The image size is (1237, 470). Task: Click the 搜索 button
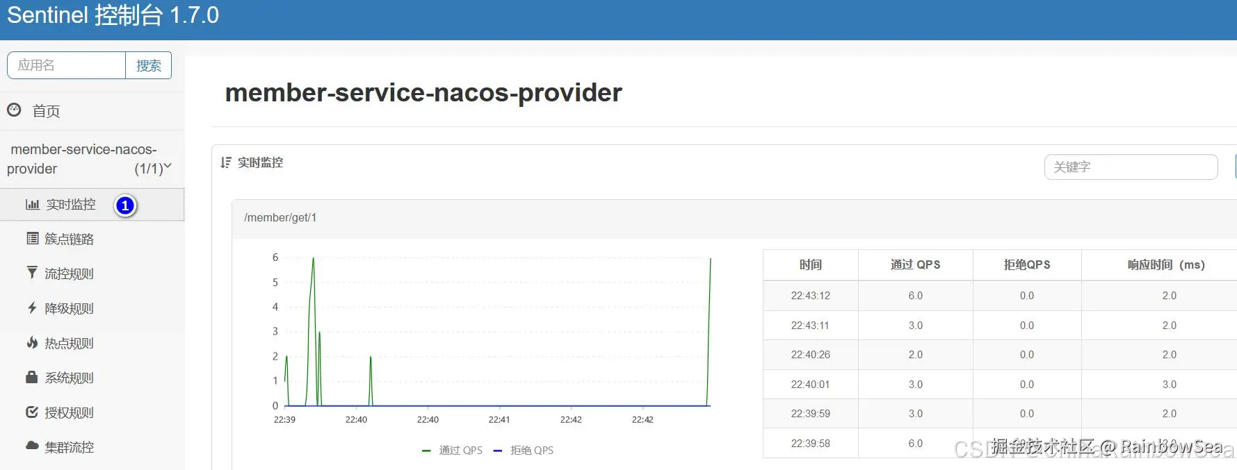pyautogui.click(x=149, y=65)
